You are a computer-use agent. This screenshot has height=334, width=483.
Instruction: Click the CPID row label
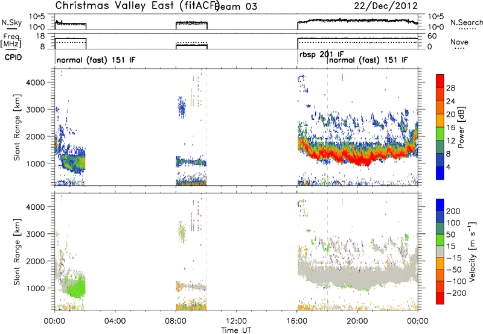13,57
